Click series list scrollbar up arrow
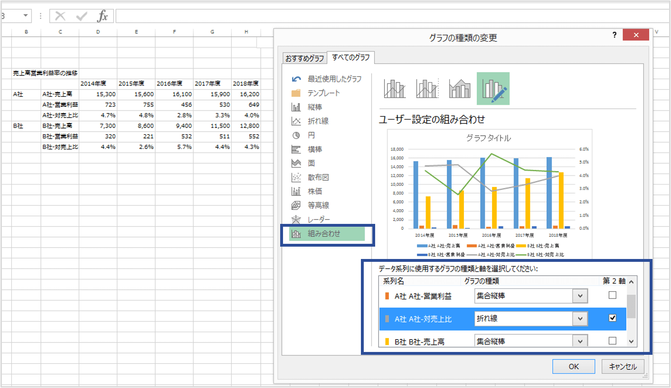 631,282
